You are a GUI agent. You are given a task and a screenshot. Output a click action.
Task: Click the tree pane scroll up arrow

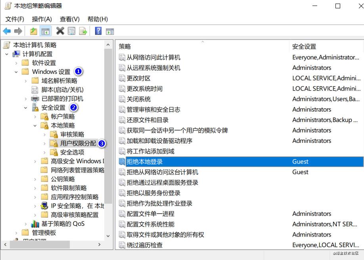pyautogui.click(x=108, y=44)
